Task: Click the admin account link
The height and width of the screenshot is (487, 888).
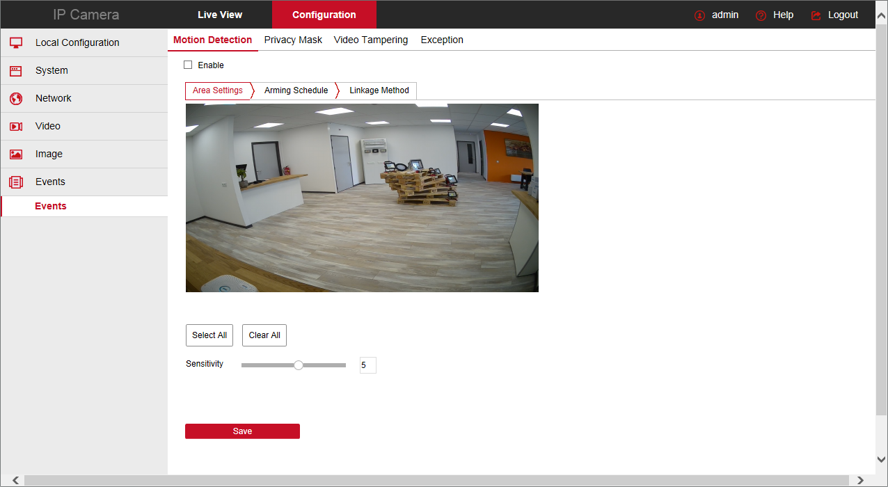Action: click(x=724, y=15)
